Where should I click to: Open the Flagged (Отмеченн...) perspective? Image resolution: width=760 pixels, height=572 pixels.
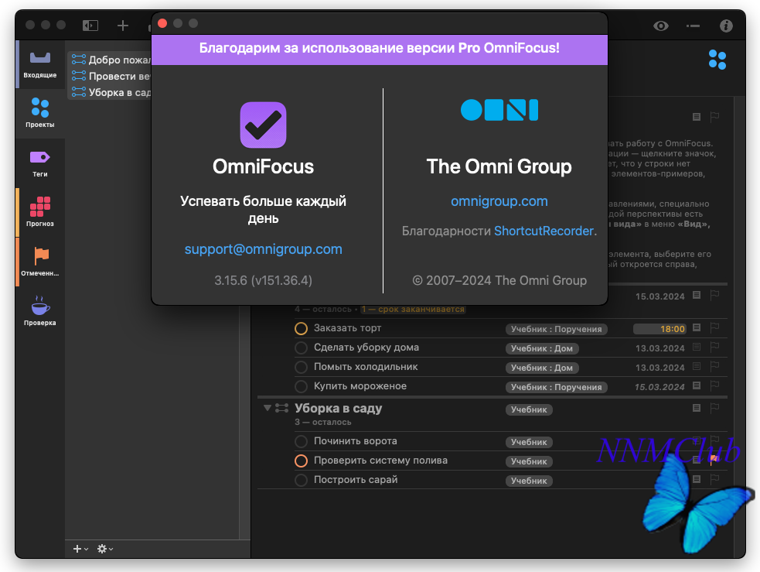(x=39, y=262)
